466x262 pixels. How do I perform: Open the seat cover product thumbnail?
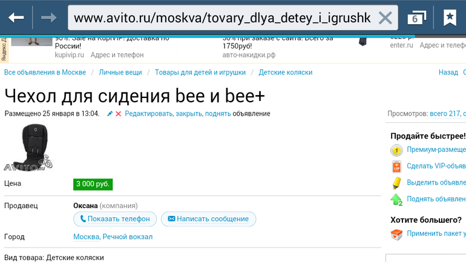pos(28,148)
